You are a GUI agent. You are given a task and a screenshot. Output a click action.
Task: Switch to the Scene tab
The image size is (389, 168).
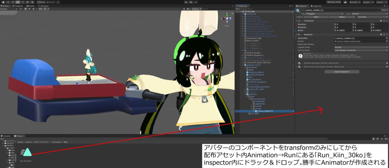(x=5, y=6)
